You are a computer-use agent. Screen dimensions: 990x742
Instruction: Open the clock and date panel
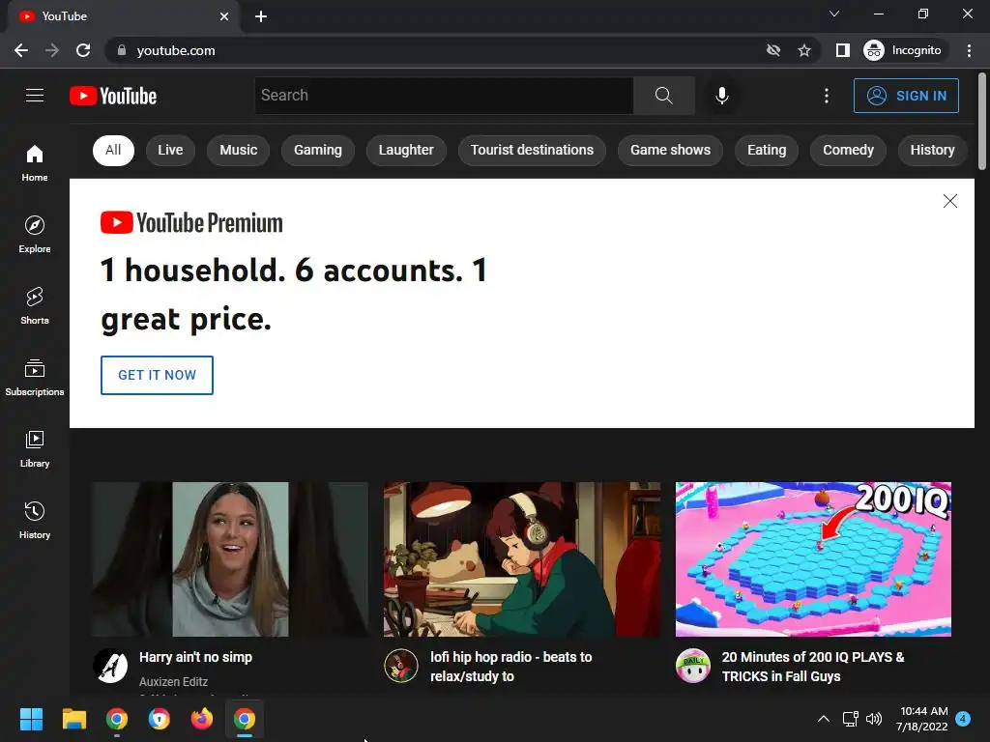tap(921, 719)
